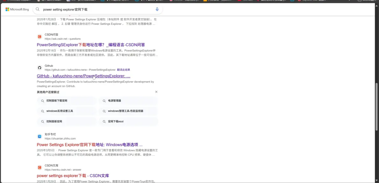Click the magnifier icon in search box
The width and height of the screenshot is (379, 183).
[x=38, y=9]
